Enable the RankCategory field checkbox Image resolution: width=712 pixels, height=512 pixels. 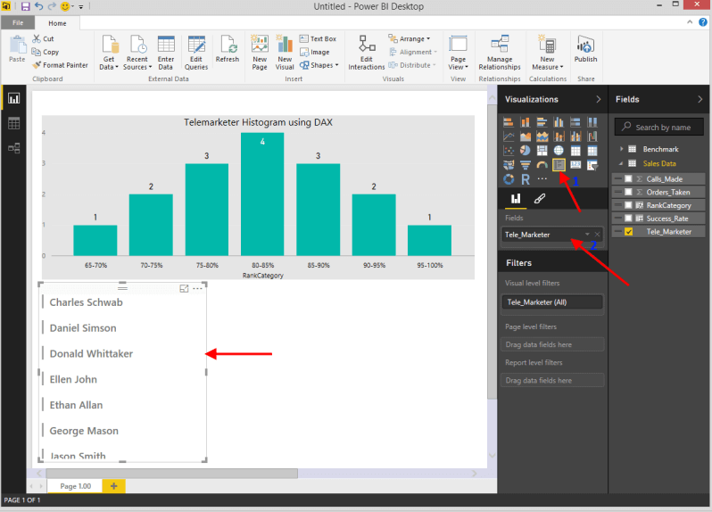628,205
